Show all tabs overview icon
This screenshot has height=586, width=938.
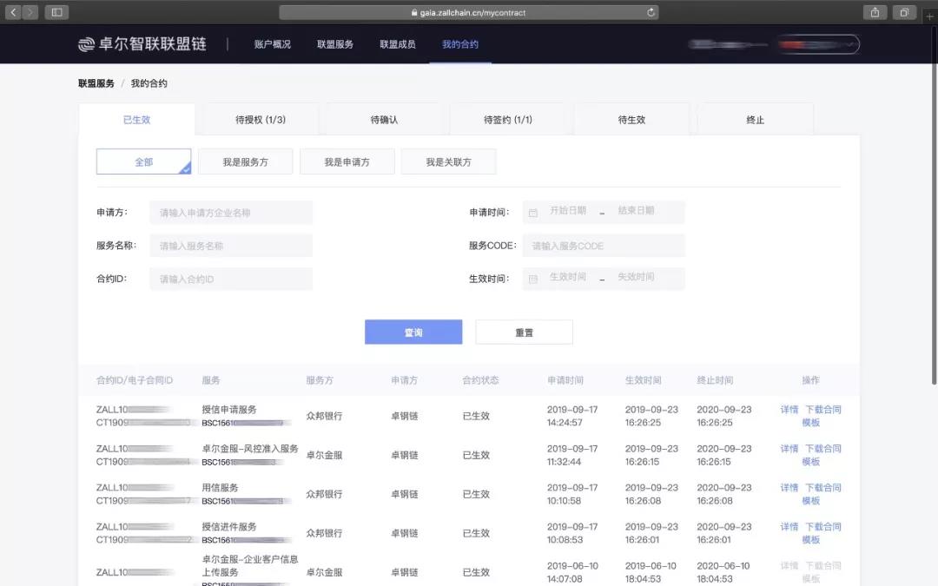tap(904, 12)
